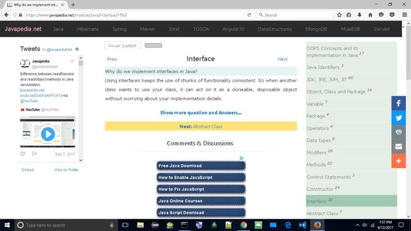The image size is (411, 231).
Task: Go to Prev question link
Action: [x=112, y=59]
